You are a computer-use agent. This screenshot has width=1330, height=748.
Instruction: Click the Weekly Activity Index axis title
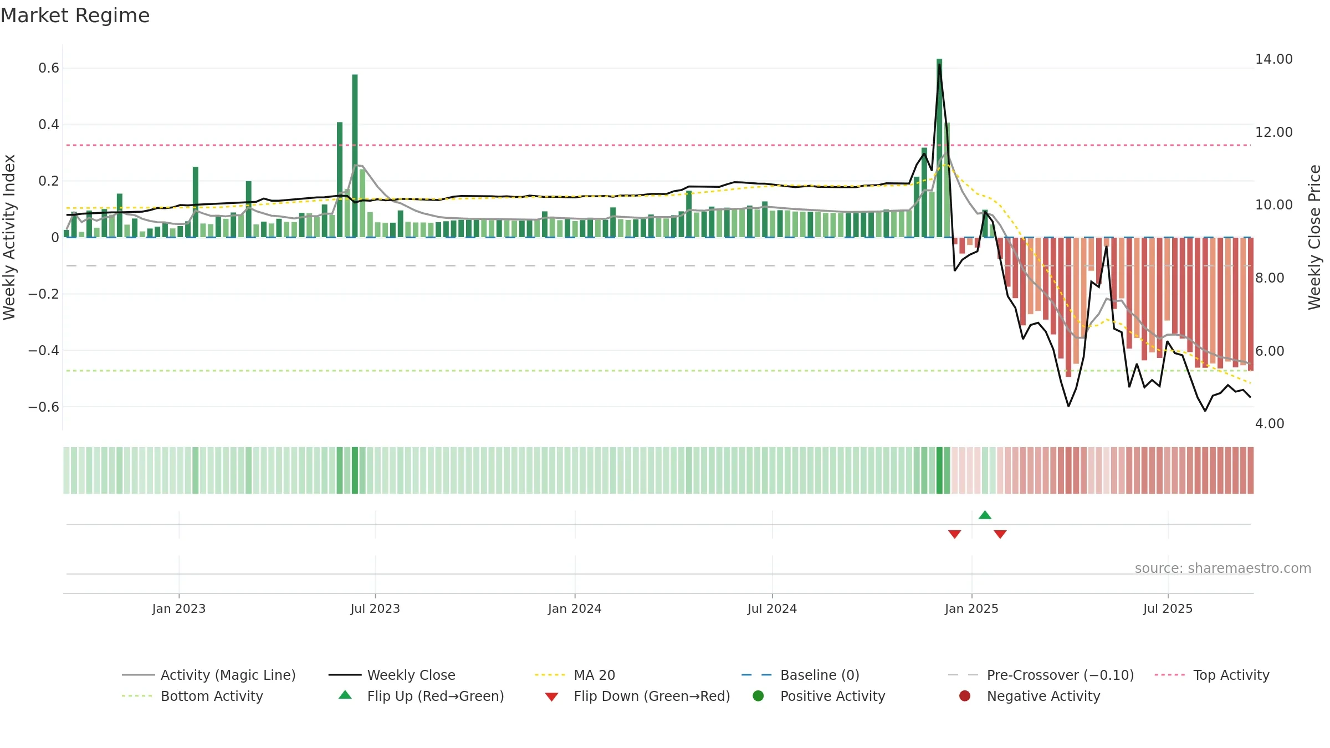pyautogui.click(x=9, y=237)
